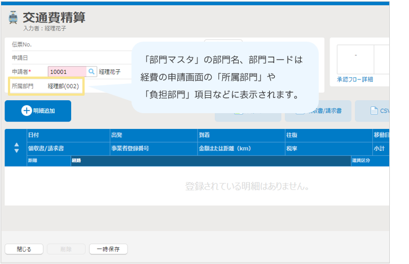Click the 税率 column header
The image size is (409, 264).
coord(292,149)
